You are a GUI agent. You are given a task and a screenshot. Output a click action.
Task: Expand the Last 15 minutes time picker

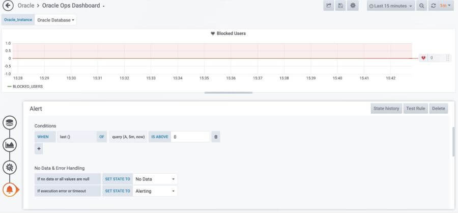coord(391,6)
